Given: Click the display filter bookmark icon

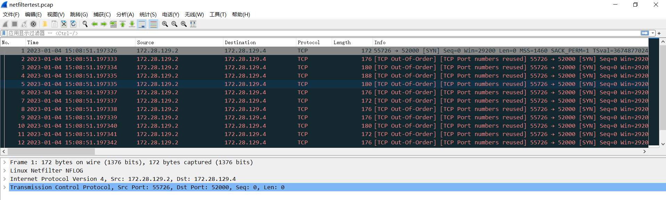Looking at the screenshot, I should pos(4,33).
